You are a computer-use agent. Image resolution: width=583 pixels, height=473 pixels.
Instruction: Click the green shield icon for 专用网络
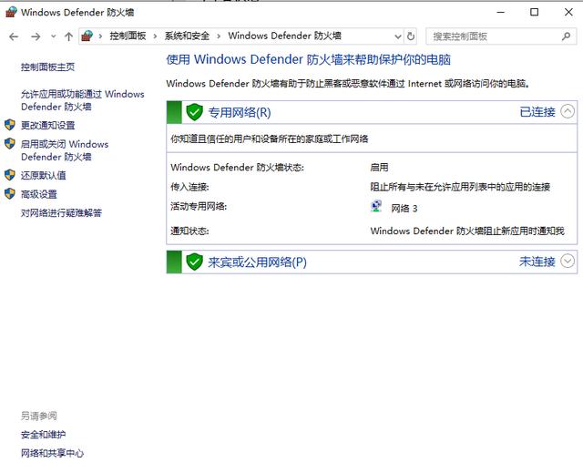[x=194, y=112]
